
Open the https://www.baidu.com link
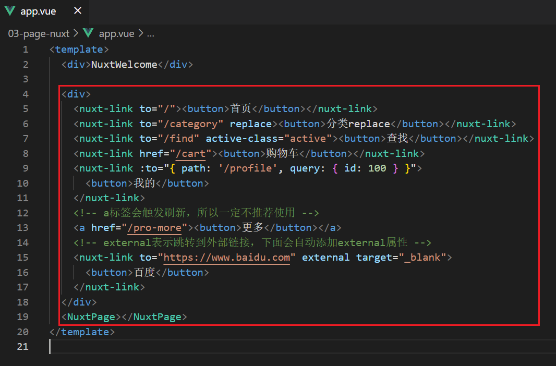click(226, 258)
